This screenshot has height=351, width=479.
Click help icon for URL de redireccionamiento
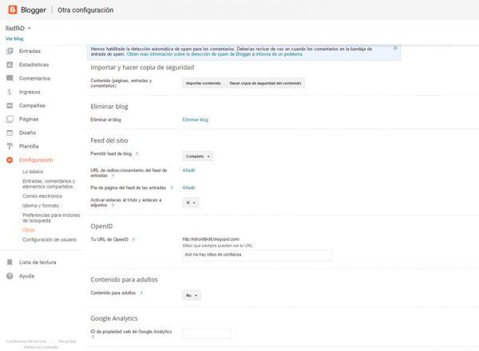113,175
